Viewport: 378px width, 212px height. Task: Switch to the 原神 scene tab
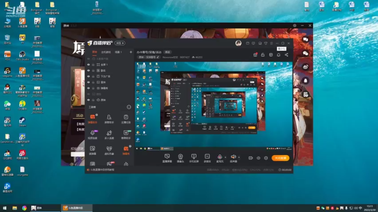point(94,52)
